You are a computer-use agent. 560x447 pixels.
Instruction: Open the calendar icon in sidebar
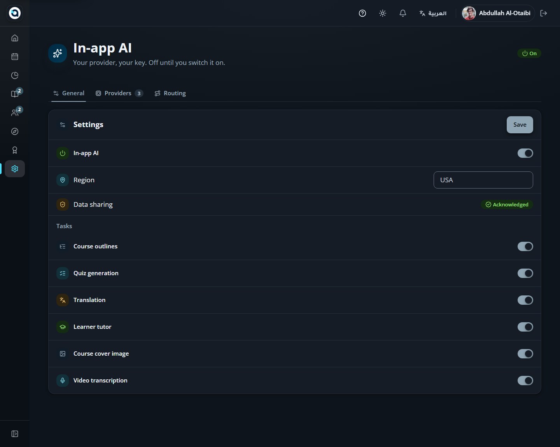(x=15, y=57)
